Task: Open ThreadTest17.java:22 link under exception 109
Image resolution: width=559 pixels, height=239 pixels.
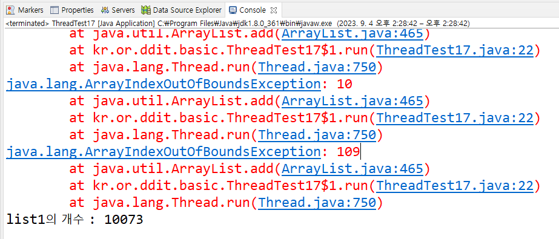Action: (x=455, y=186)
